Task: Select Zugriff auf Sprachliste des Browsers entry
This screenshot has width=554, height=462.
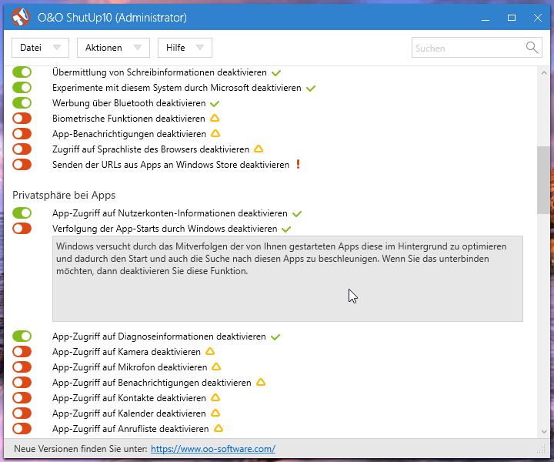Action: (x=151, y=149)
